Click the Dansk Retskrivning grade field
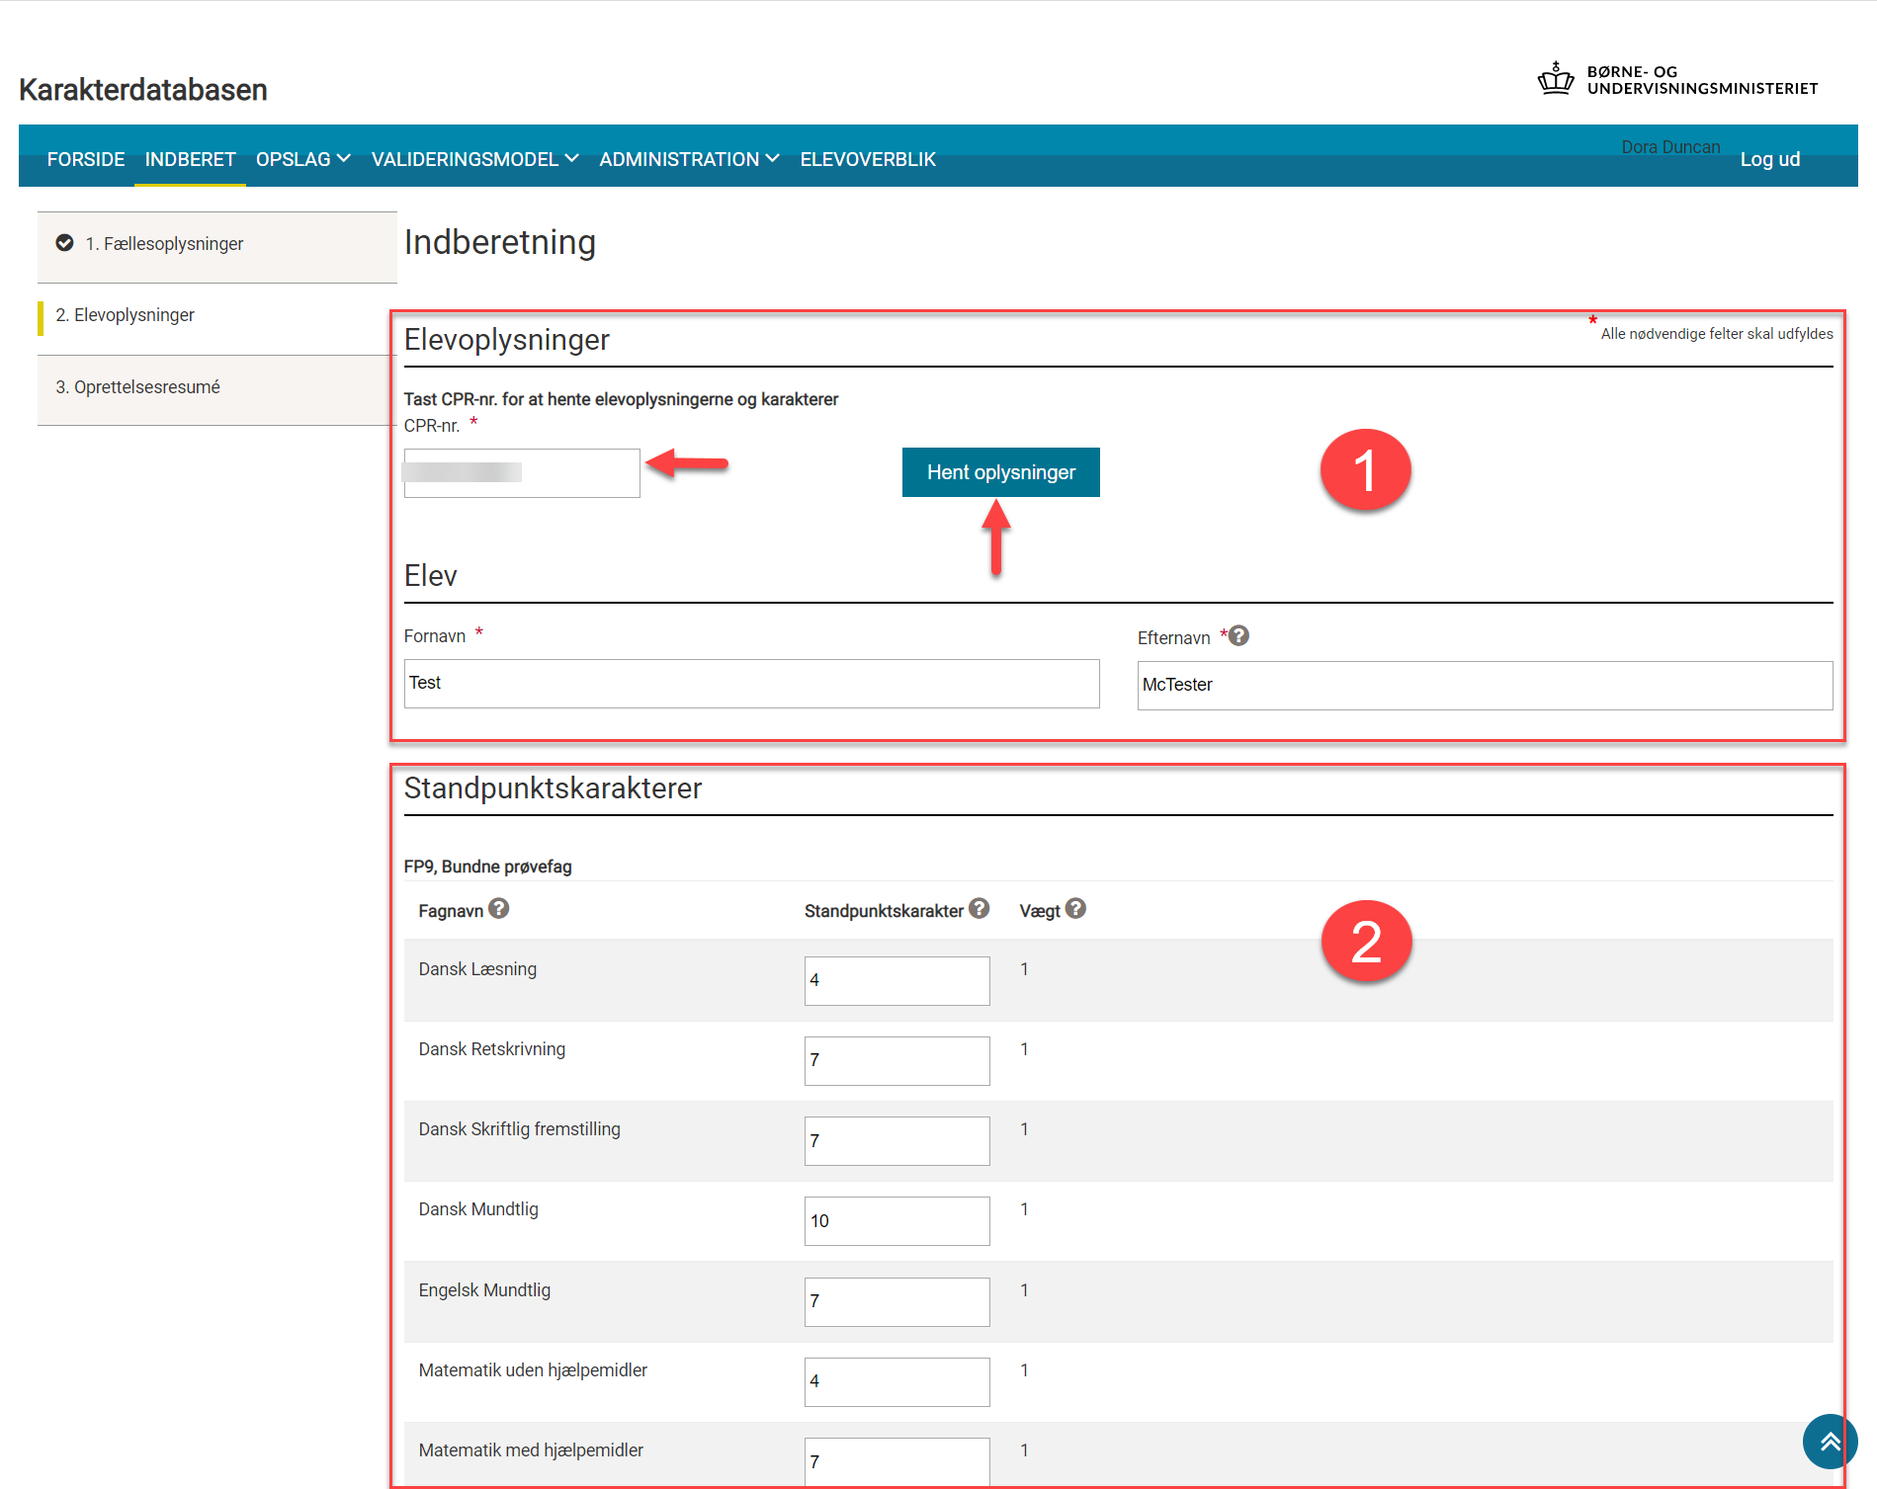This screenshot has width=1877, height=1489. 896,1061
